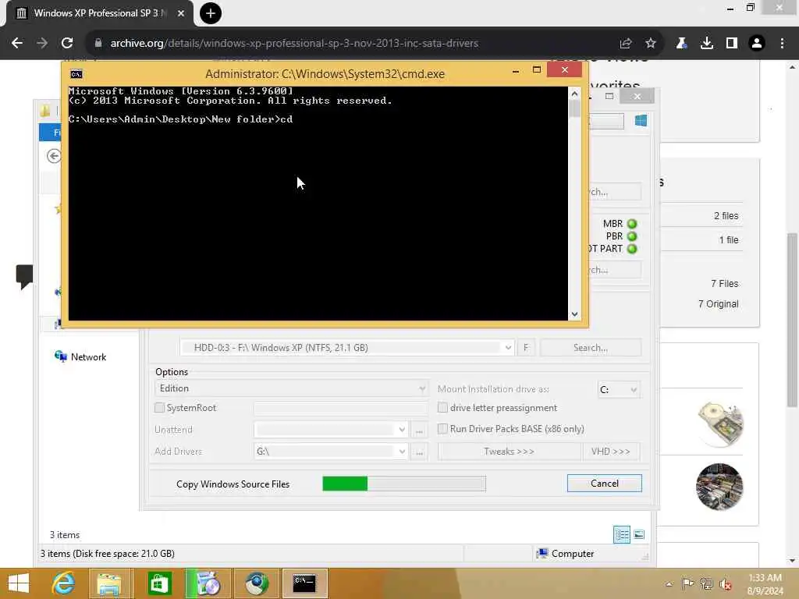Click the archive.org feedback speech bubble

24,277
